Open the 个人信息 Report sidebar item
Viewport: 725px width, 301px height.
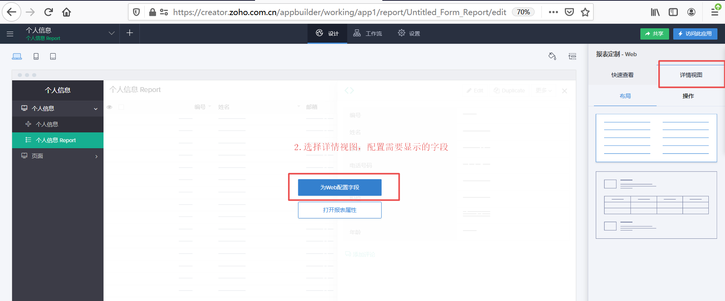56,140
